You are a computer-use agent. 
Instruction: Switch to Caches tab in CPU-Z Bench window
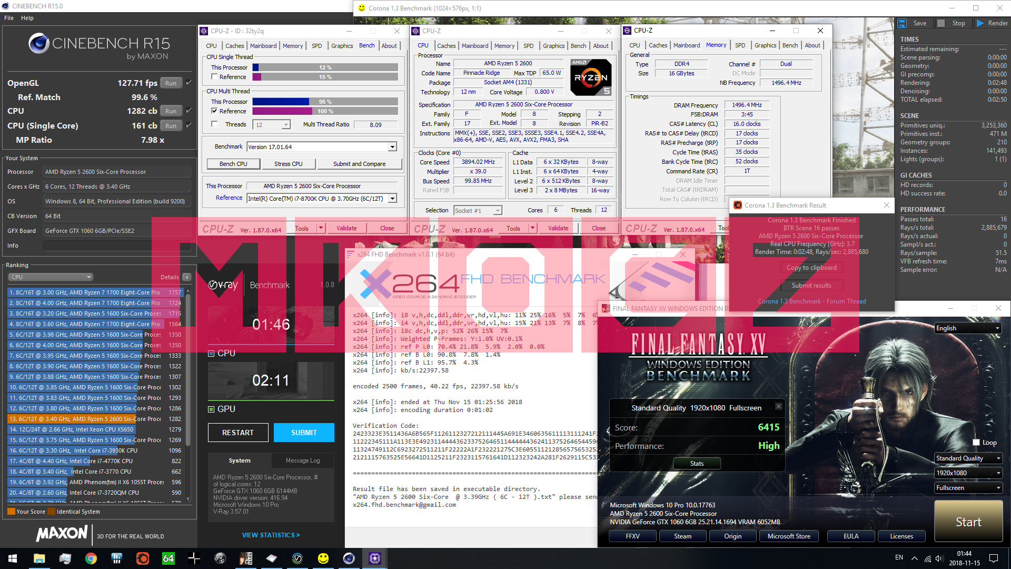pyautogui.click(x=234, y=46)
